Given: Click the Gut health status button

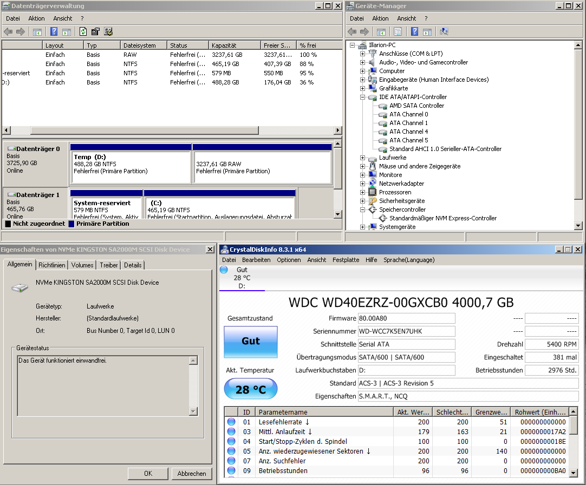Looking at the screenshot, I should point(250,342).
